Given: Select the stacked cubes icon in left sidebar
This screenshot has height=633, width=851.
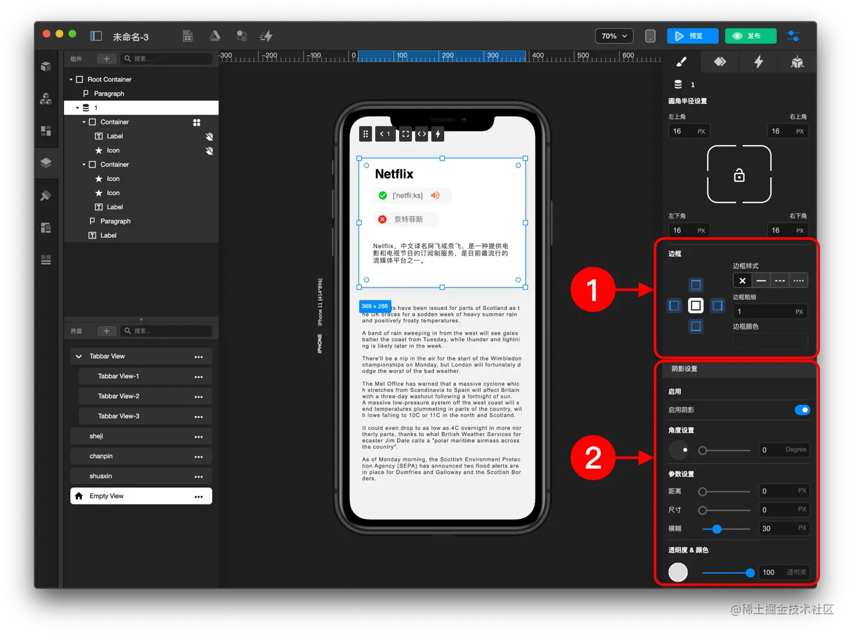Looking at the screenshot, I should tap(46, 99).
